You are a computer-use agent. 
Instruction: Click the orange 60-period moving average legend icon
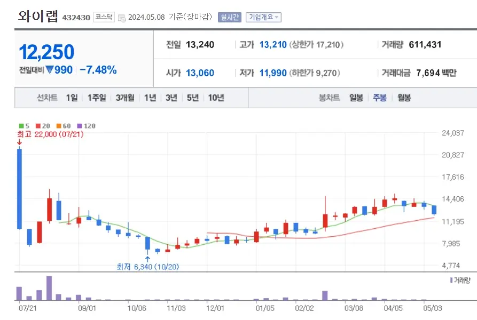[59, 125]
